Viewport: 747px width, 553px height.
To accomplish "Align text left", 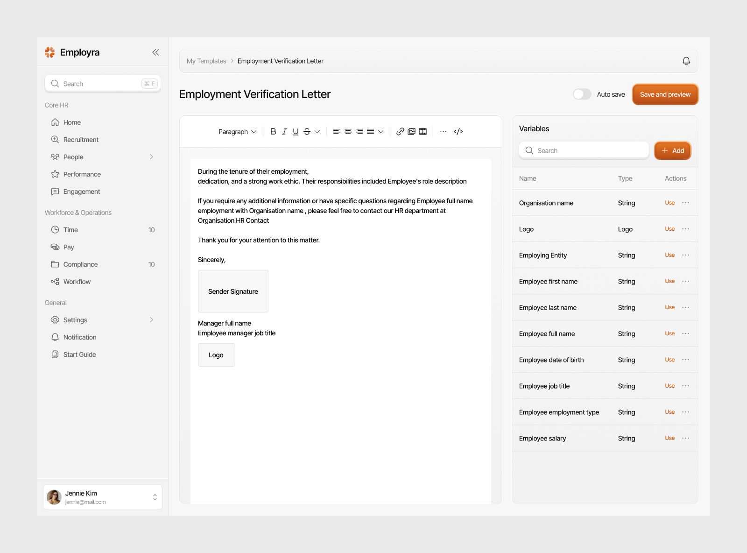I will click(x=337, y=132).
